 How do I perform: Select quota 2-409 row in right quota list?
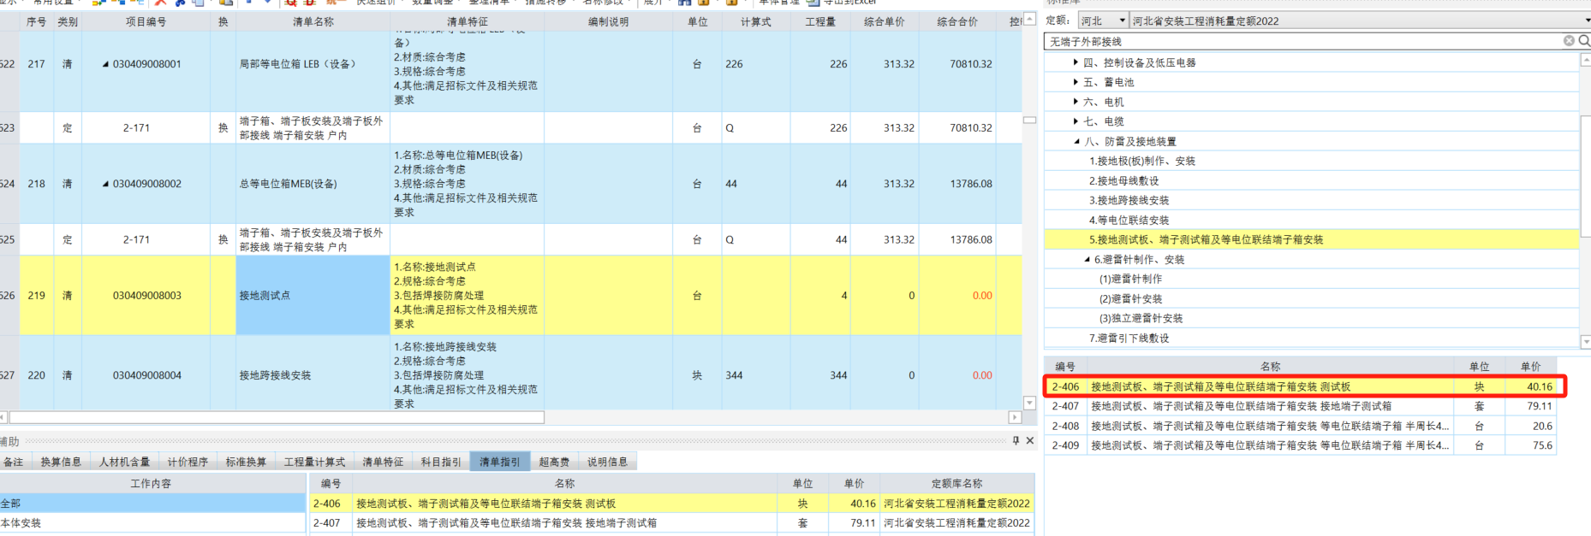coord(1301,445)
